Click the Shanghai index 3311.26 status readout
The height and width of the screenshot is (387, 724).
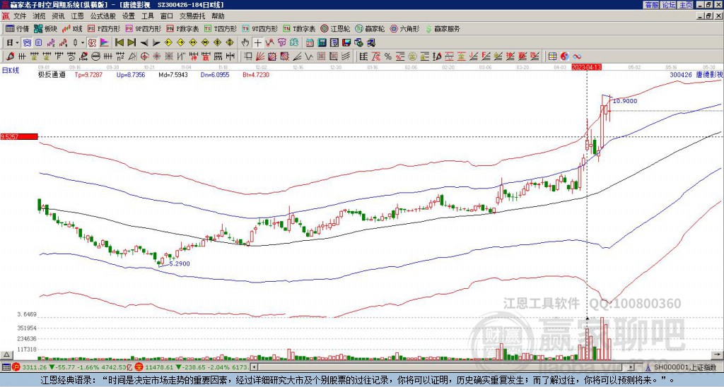click(35, 367)
